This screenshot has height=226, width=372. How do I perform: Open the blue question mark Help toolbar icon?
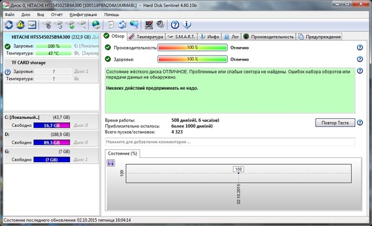click(x=175, y=25)
